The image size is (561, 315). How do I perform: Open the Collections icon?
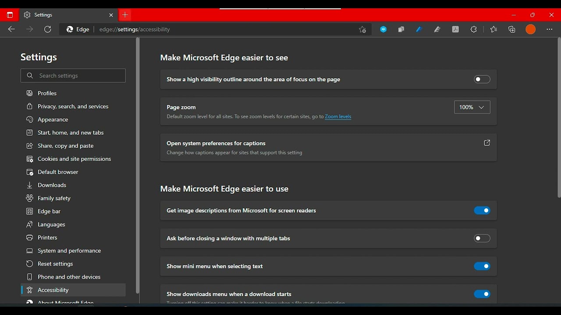click(x=512, y=29)
